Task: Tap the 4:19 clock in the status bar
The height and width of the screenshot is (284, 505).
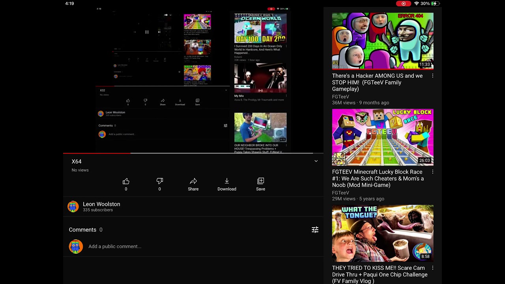Action: 70,4
